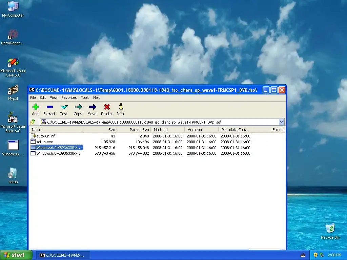The image size is (347, 260).
Task: Select the autorun.inf file name
Action: click(x=45, y=136)
